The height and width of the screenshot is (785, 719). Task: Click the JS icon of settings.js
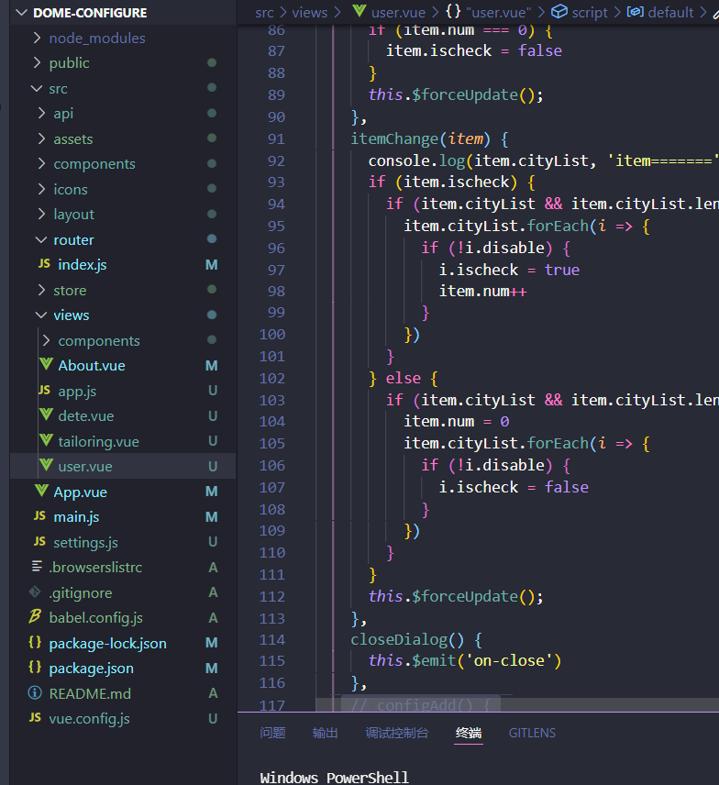pos(39,542)
